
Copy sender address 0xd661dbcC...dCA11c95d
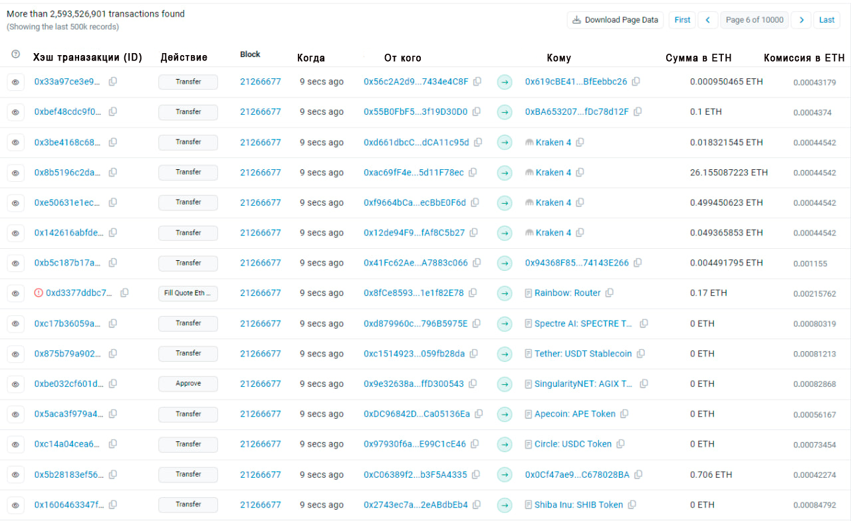point(478,142)
